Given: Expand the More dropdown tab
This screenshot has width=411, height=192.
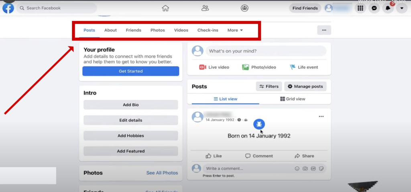Looking at the screenshot, I should (x=235, y=30).
